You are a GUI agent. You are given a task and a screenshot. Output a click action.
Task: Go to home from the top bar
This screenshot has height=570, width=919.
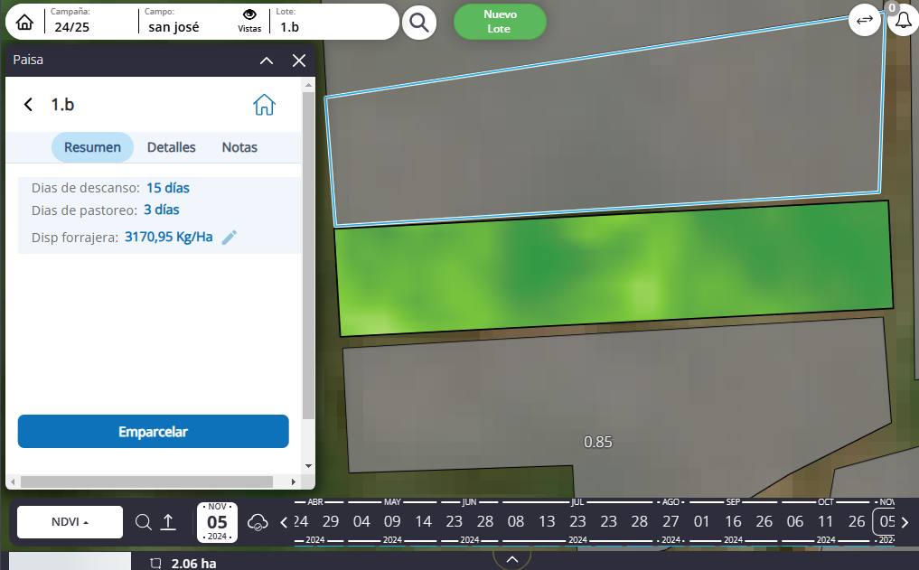24,23
